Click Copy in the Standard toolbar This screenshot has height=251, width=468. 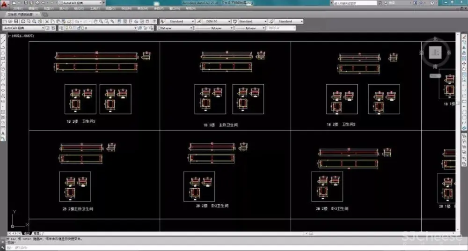[52, 22]
